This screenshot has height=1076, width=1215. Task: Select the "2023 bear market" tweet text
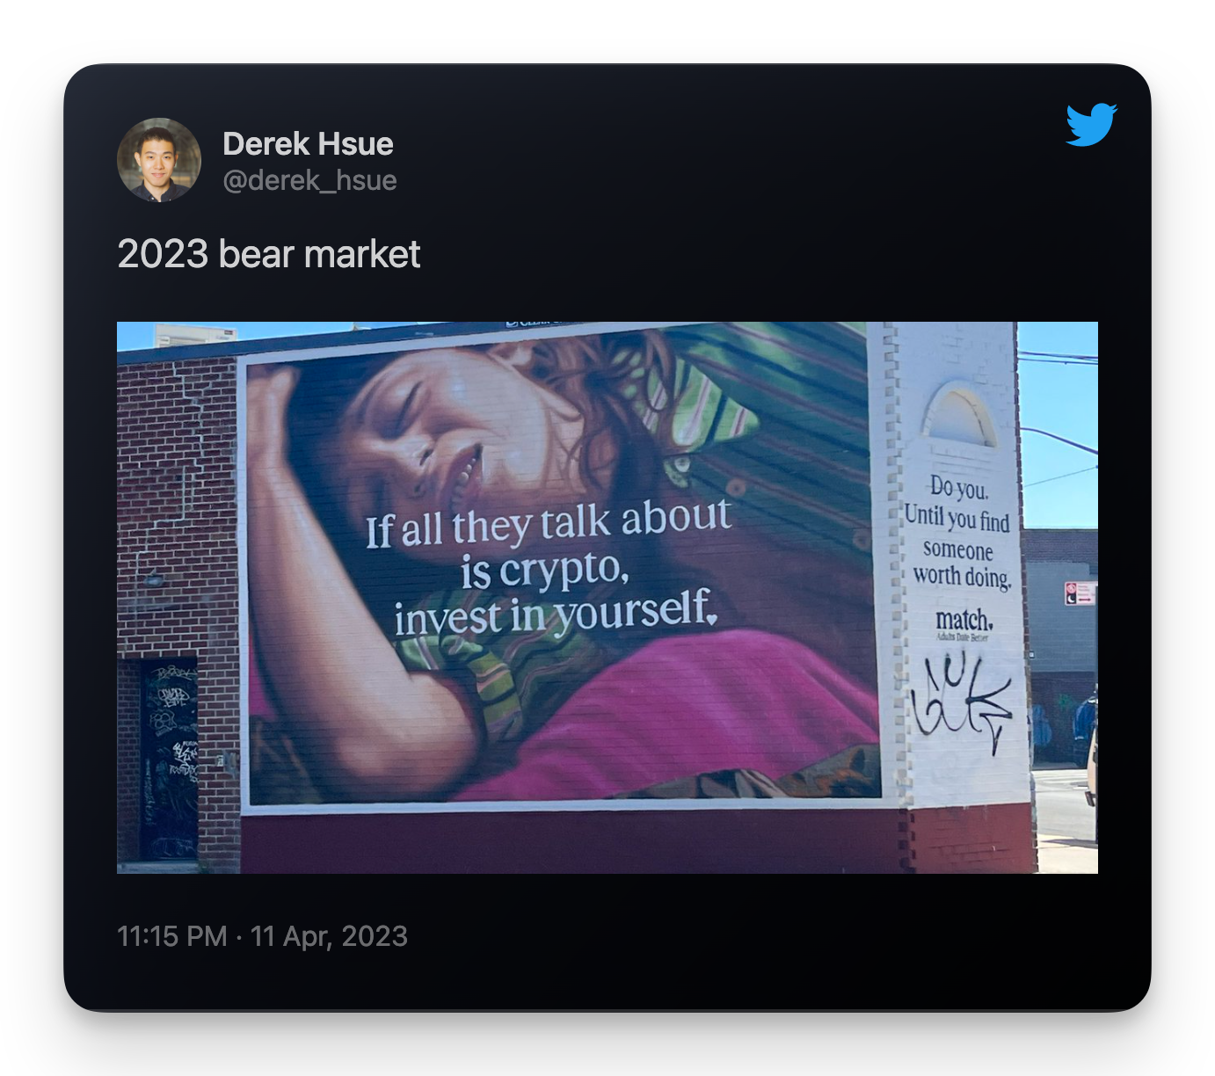pos(269,254)
